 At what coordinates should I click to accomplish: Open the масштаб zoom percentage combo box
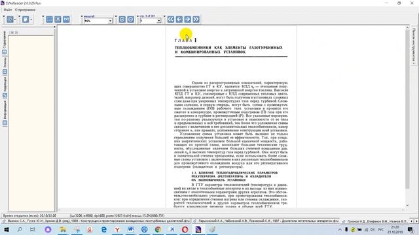point(98,21)
